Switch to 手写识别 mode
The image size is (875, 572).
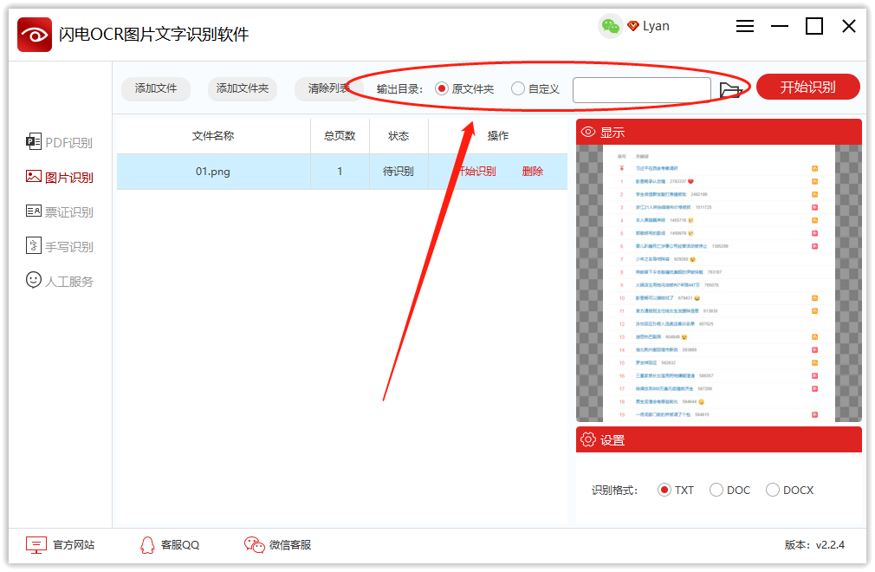coord(59,246)
